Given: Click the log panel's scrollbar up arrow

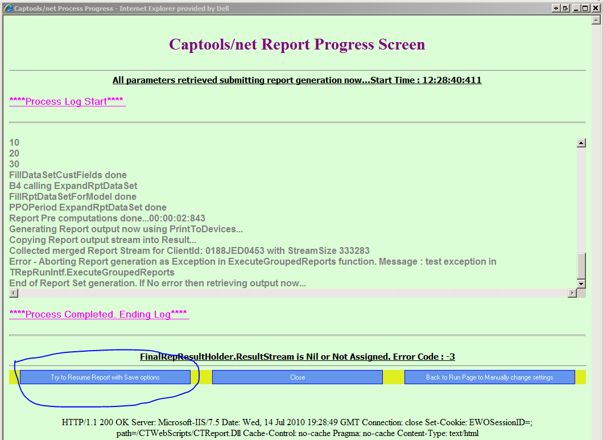Looking at the screenshot, I should coord(581,142).
